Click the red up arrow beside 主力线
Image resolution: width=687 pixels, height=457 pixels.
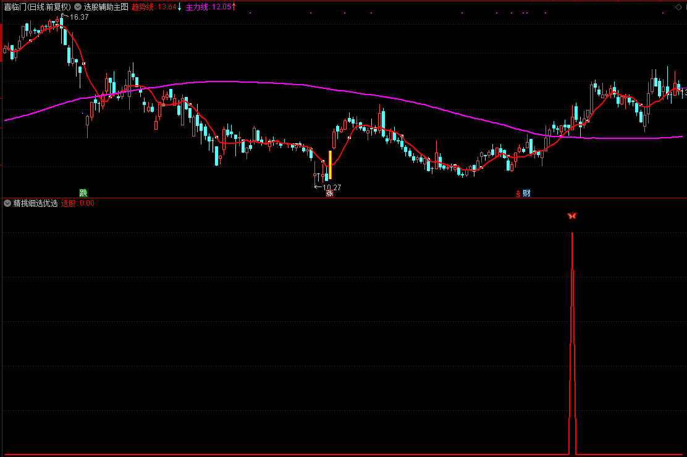pos(234,7)
